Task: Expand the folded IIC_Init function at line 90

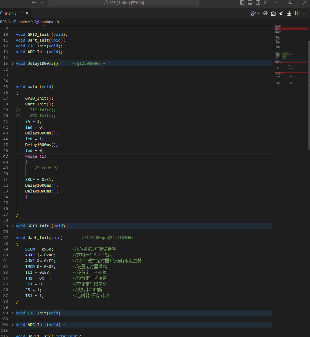Action: (13, 313)
